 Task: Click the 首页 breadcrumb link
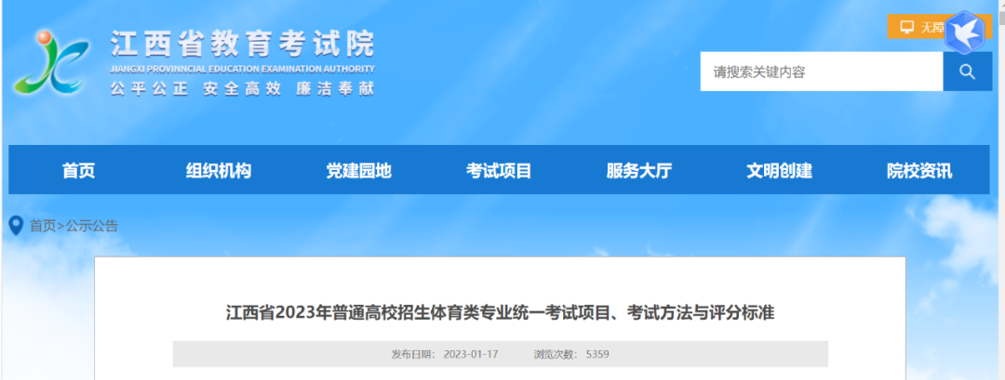[x=43, y=226]
